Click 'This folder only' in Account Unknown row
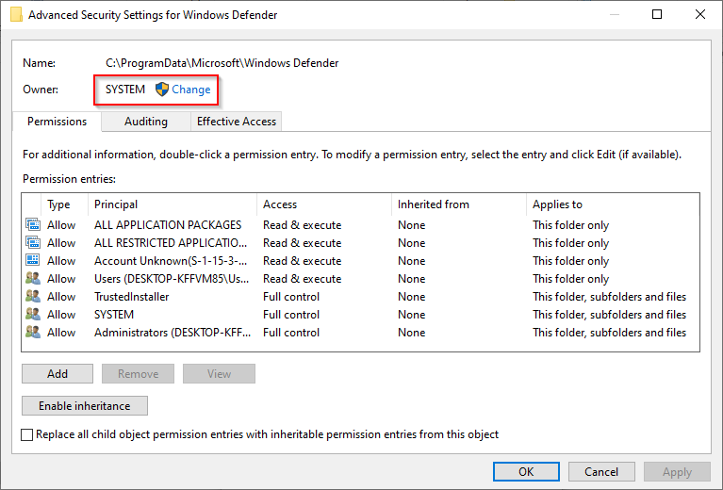723x490 pixels. (x=571, y=261)
